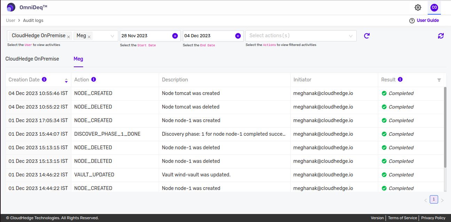Click the 04 Dec 2023 10:55:22 IST date cell
The width and height of the screenshot is (451, 222).
coord(38,107)
